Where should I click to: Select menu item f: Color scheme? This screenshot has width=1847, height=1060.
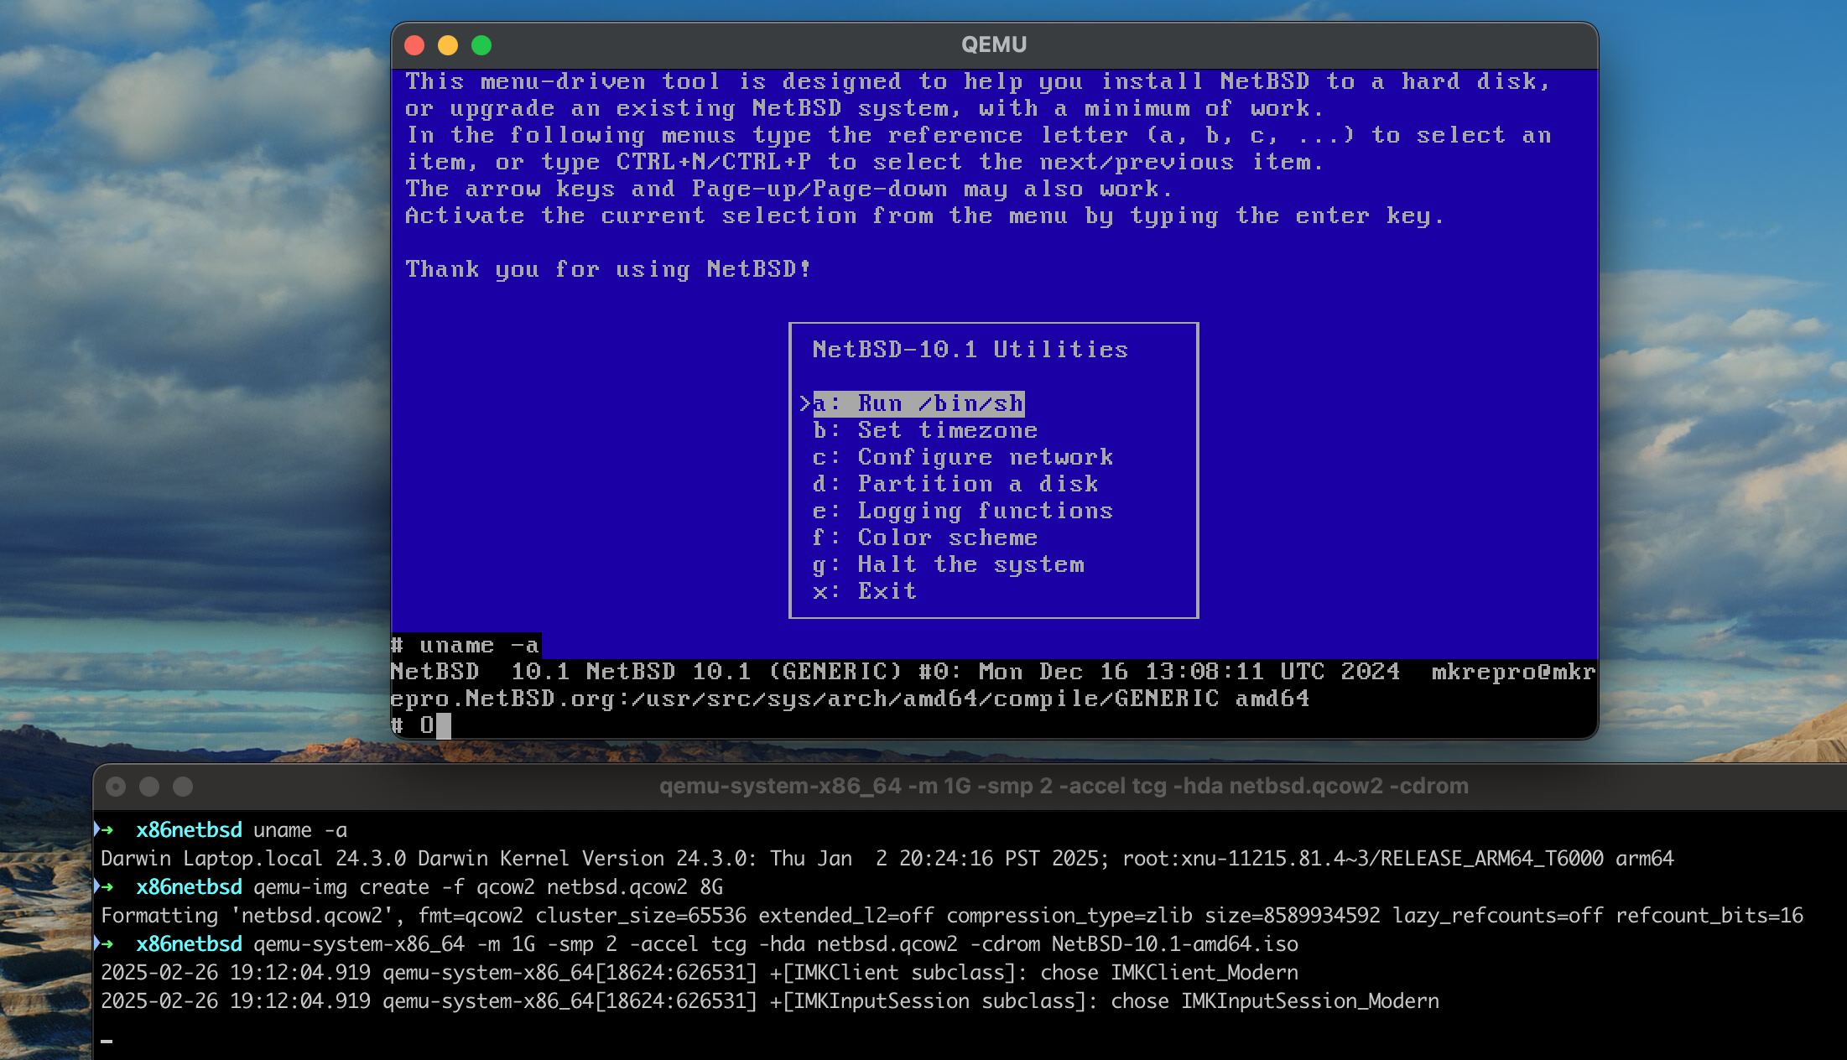tap(925, 538)
